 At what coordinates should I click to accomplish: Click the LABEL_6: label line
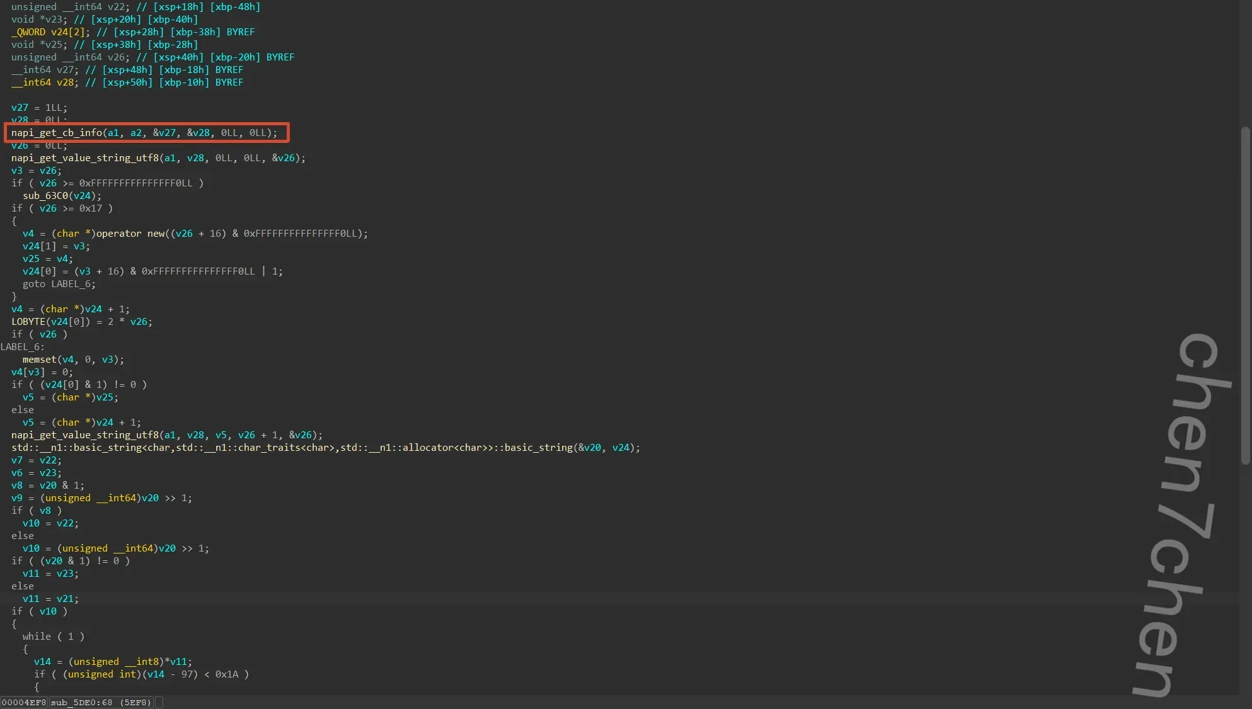pyautogui.click(x=22, y=347)
